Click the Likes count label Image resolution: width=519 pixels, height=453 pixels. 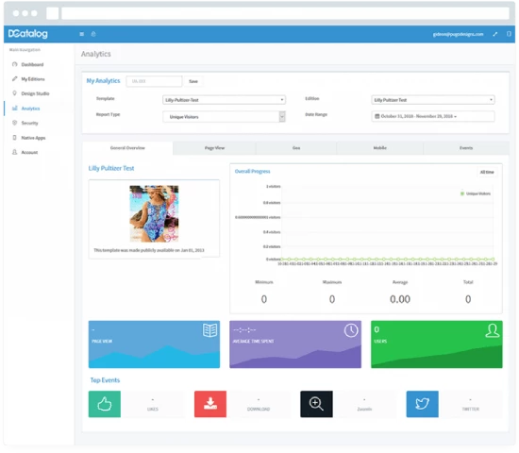(153, 409)
